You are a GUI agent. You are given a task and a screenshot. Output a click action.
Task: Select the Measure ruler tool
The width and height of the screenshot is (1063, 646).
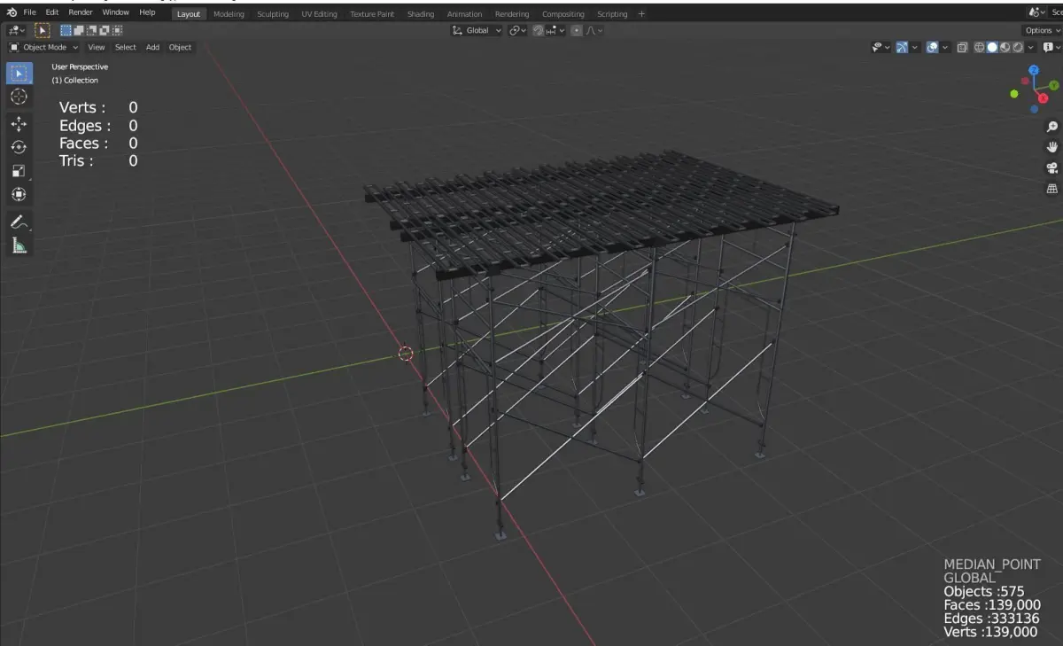coord(19,245)
